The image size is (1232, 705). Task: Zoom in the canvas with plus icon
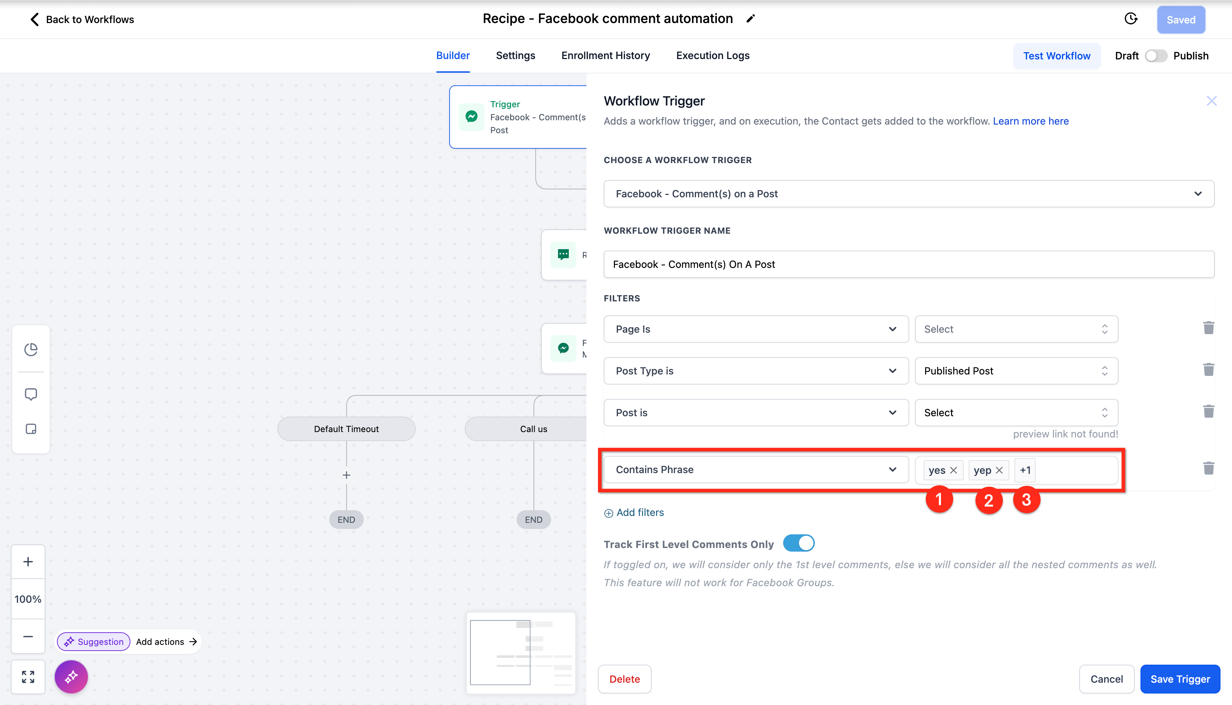point(28,562)
